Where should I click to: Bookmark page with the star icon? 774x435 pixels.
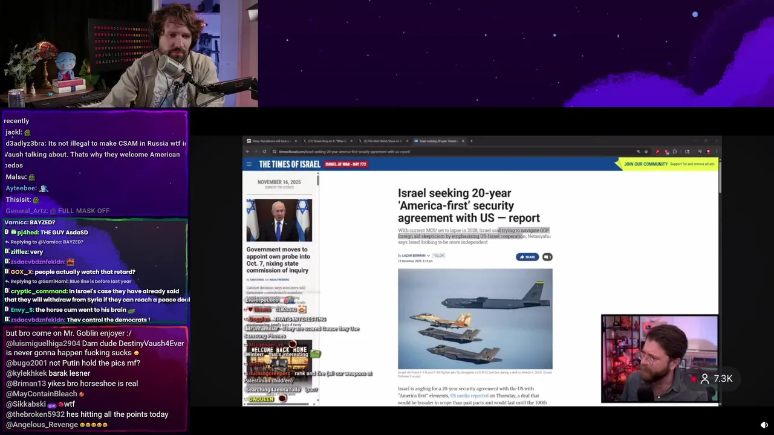coord(646,152)
